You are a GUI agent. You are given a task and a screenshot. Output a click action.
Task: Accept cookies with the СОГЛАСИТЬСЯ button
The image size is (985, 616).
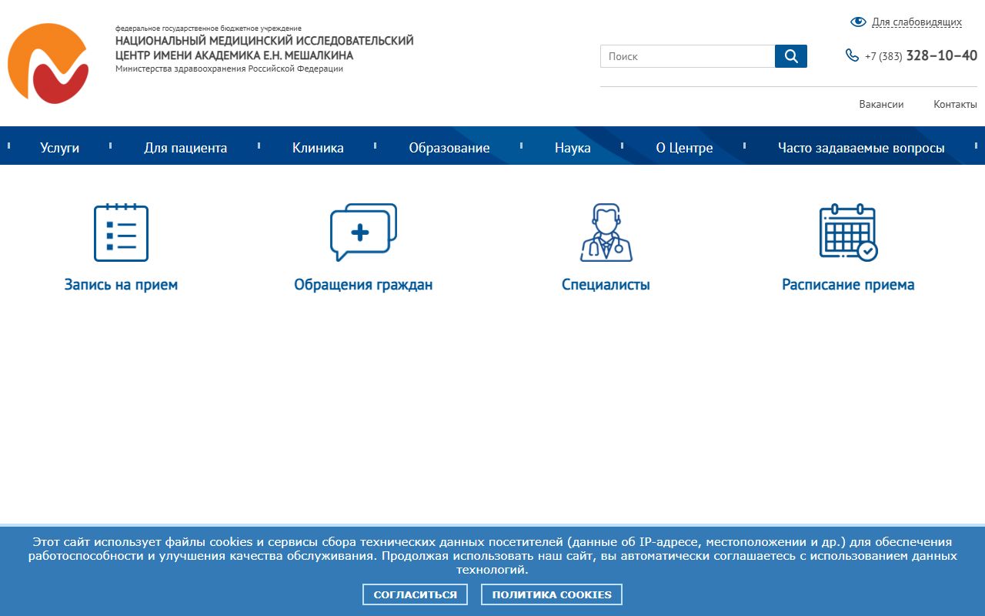coord(415,594)
